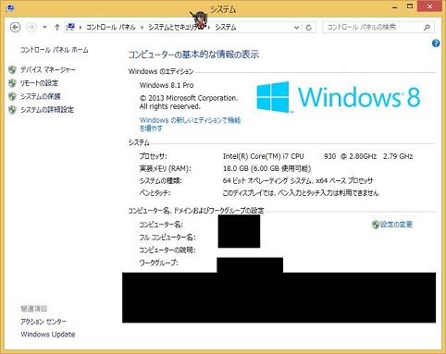Click 設定の変更 link
446x354 pixels.
pyautogui.click(x=396, y=225)
